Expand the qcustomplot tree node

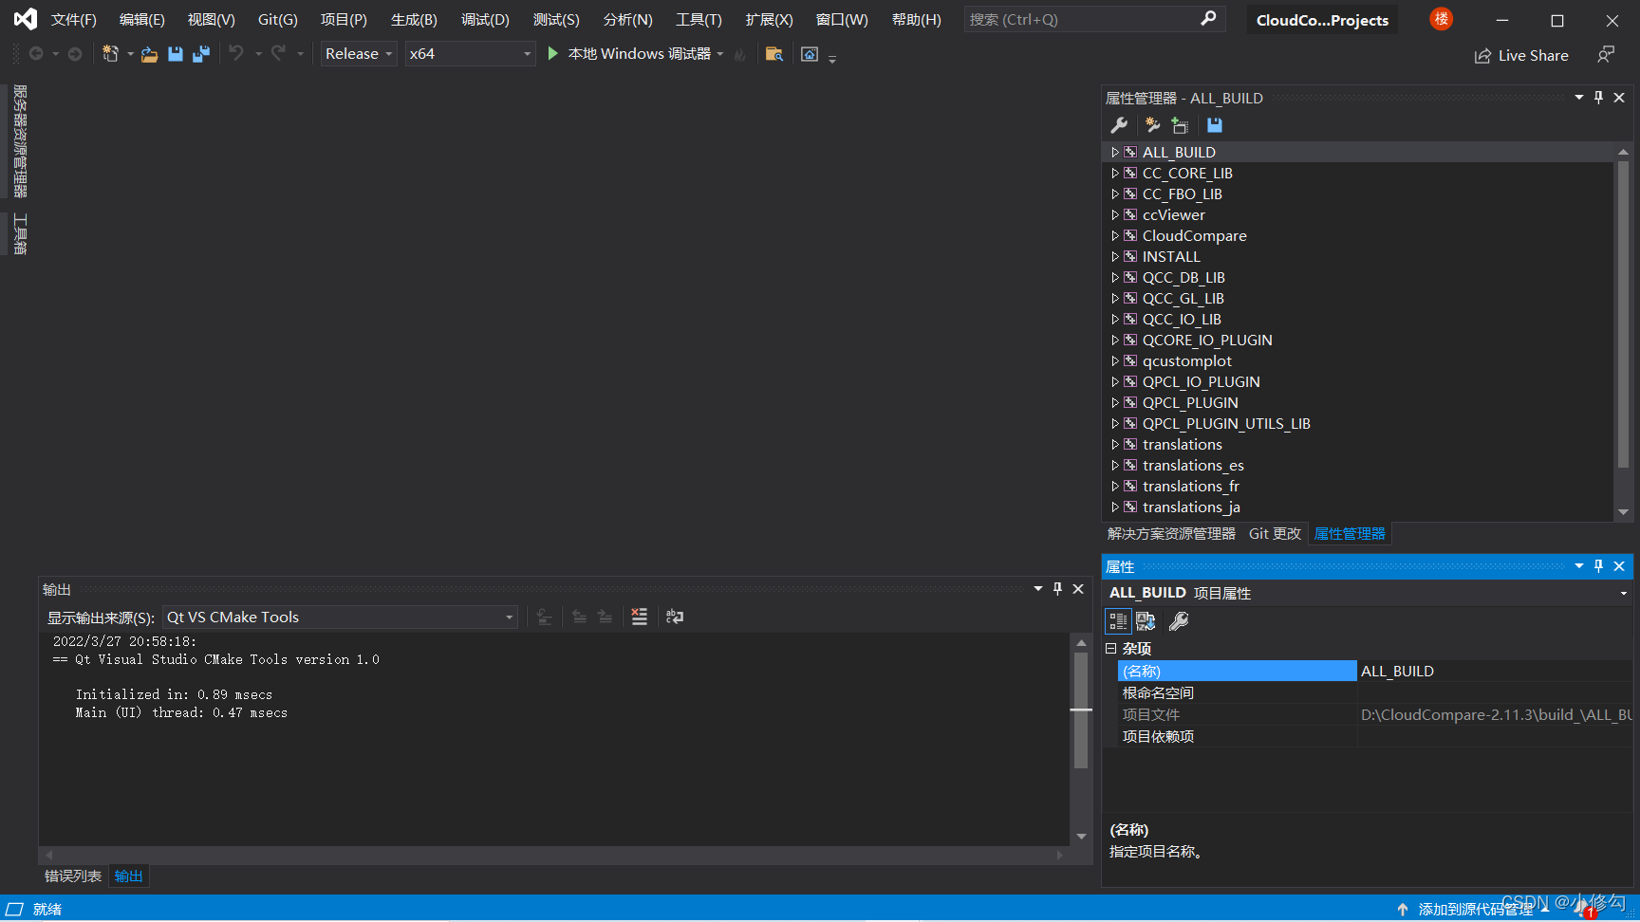1115,360
